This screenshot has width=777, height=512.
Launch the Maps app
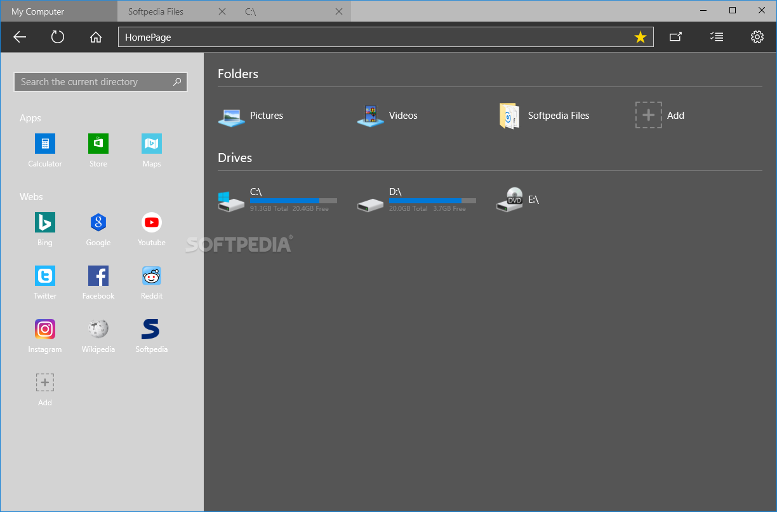click(x=152, y=151)
